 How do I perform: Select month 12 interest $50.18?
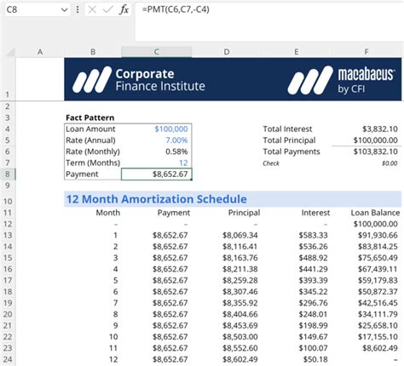(315, 359)
